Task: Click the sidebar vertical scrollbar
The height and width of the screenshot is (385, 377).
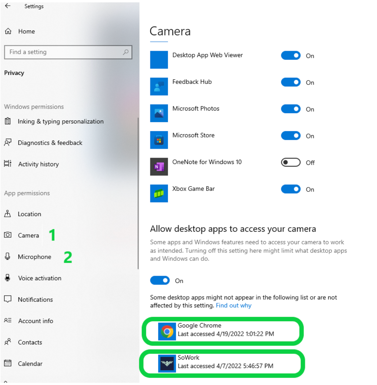Action: [138, 193]
